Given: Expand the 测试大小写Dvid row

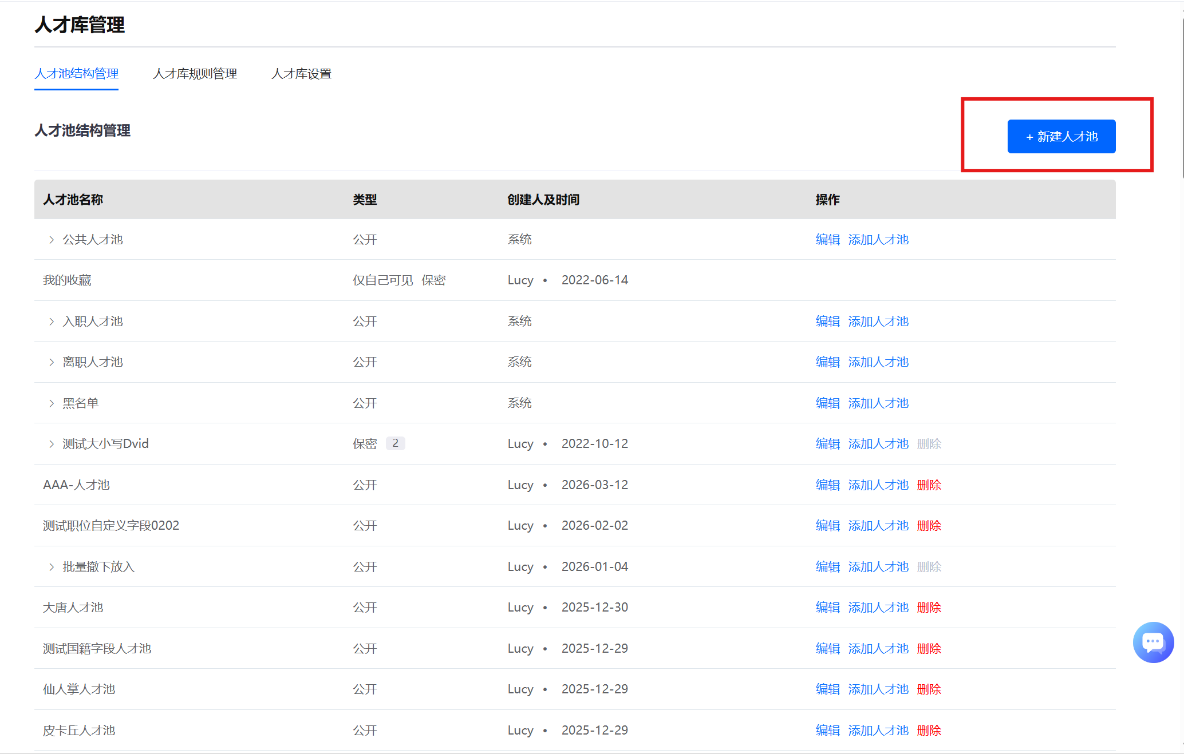Looking at the screenshot, I should click(52, 444).
